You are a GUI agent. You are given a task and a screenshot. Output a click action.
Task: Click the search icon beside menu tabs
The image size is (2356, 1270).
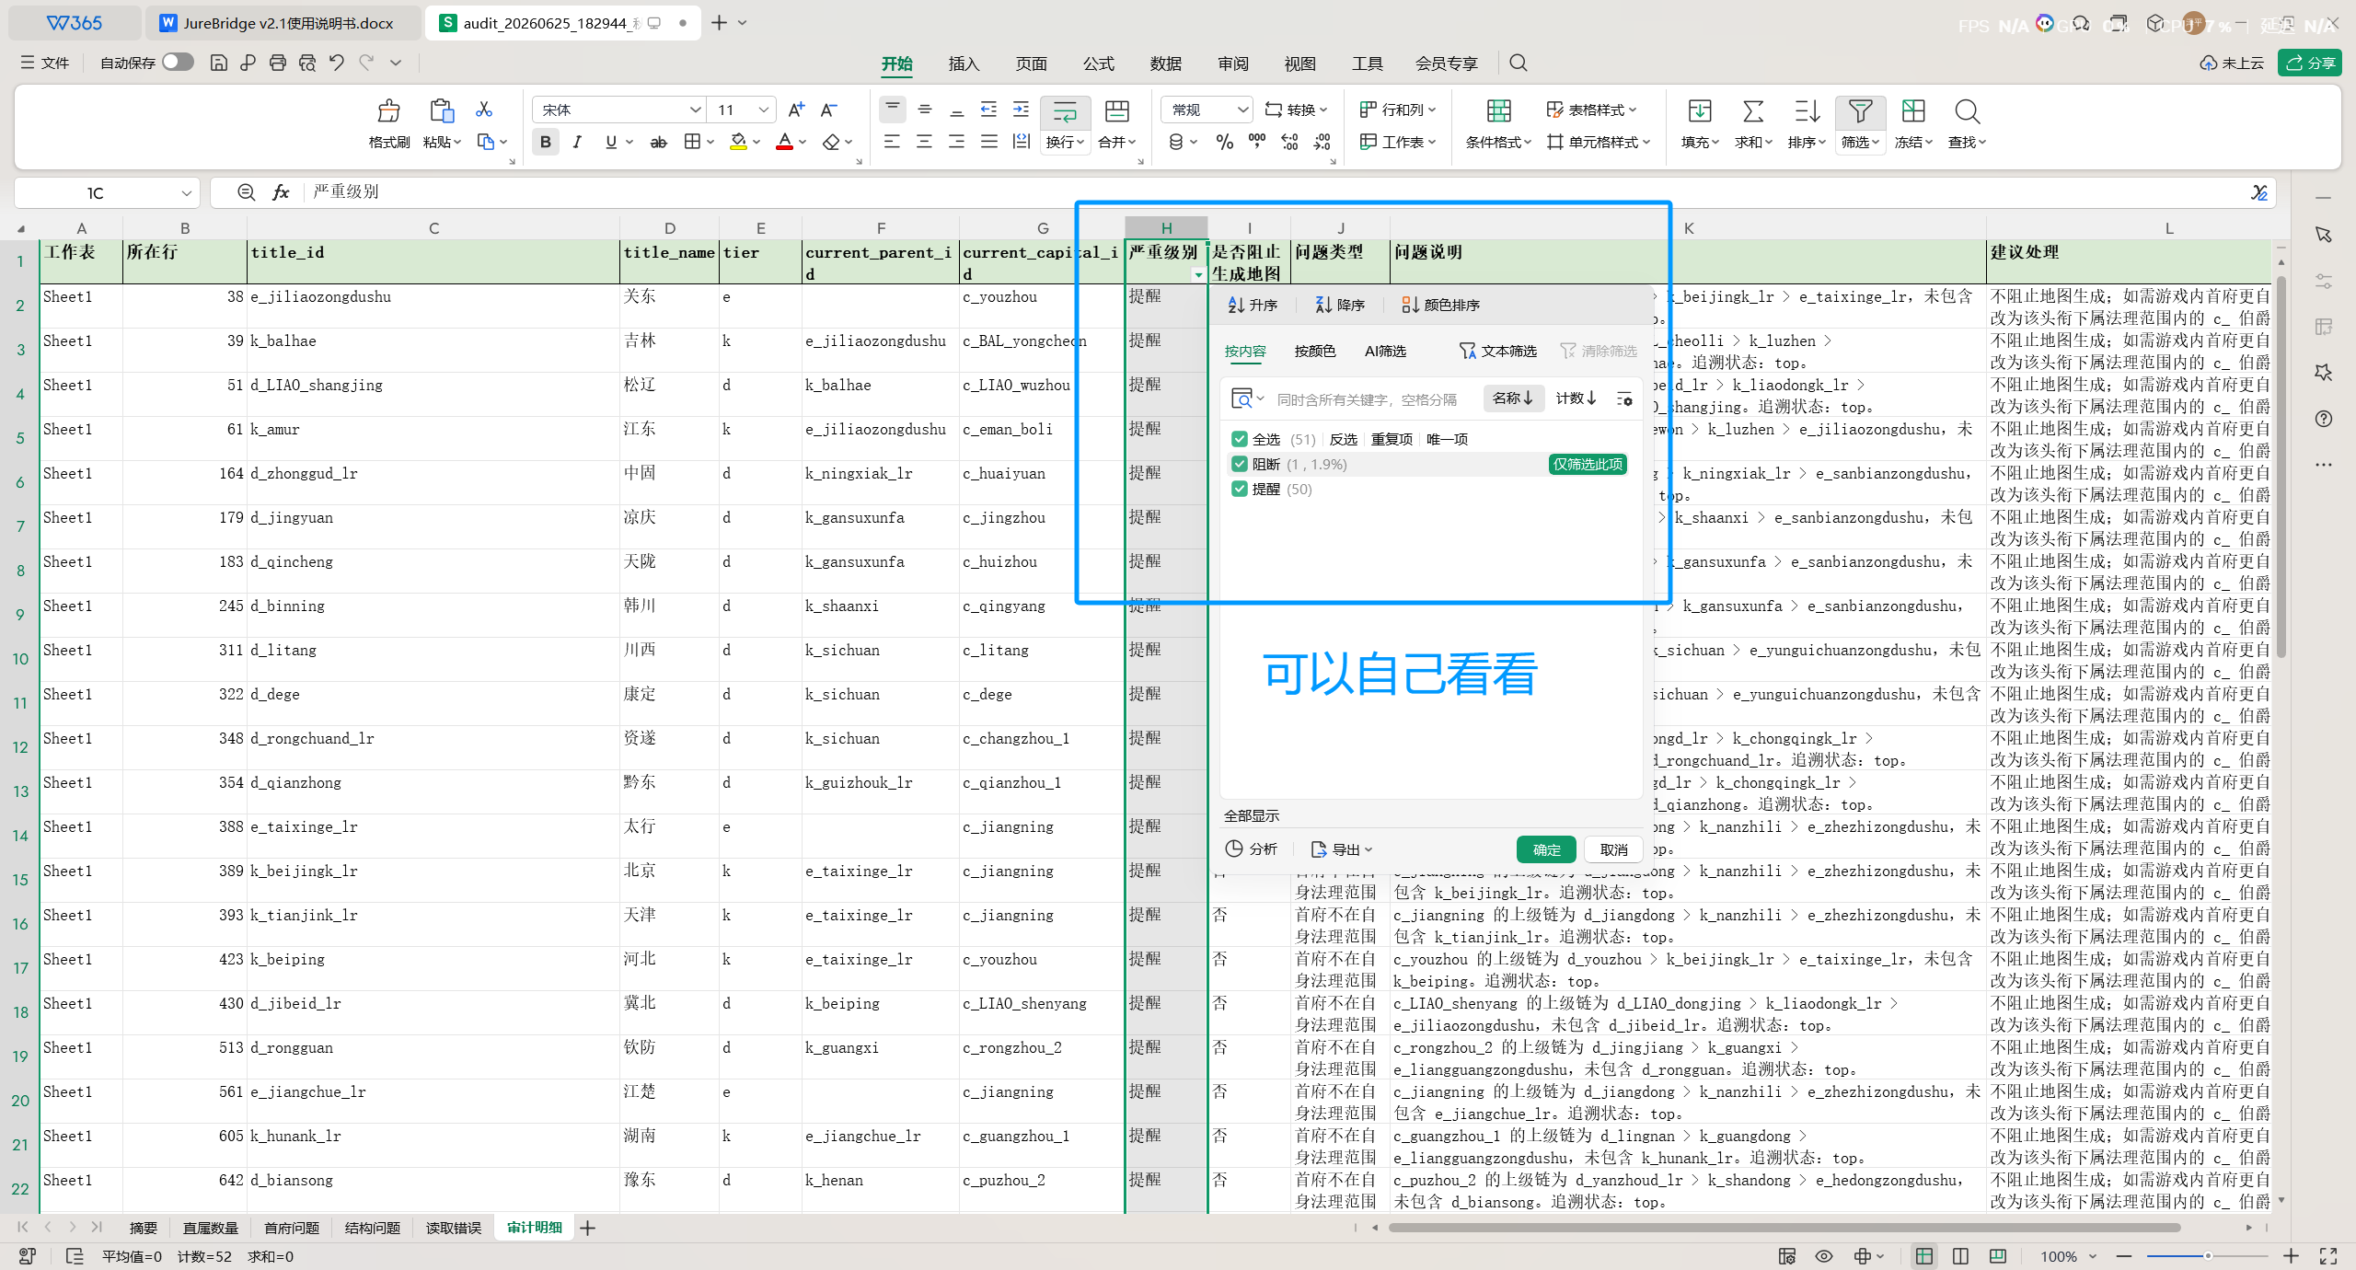click(x=1519, y=63)
